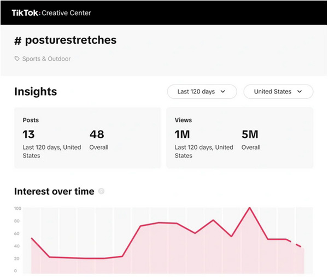
Task: Click the tag icon beside Sports & Outdoor
Action: 17,59
